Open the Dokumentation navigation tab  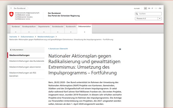point(84,29)
